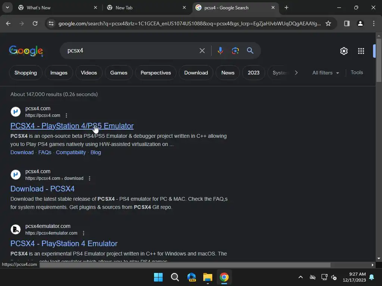
Task: Click the pcsx4emulator.com site favicon
Action: (16, 229)
